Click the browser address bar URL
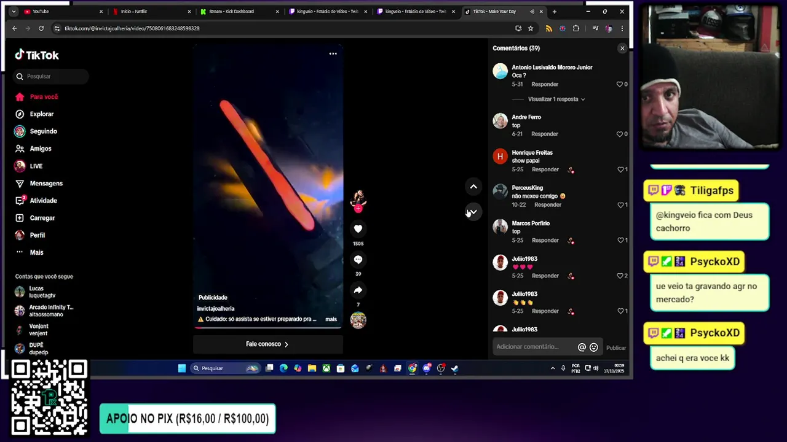This screenshot has width=787, height=442. coord(132,28)
